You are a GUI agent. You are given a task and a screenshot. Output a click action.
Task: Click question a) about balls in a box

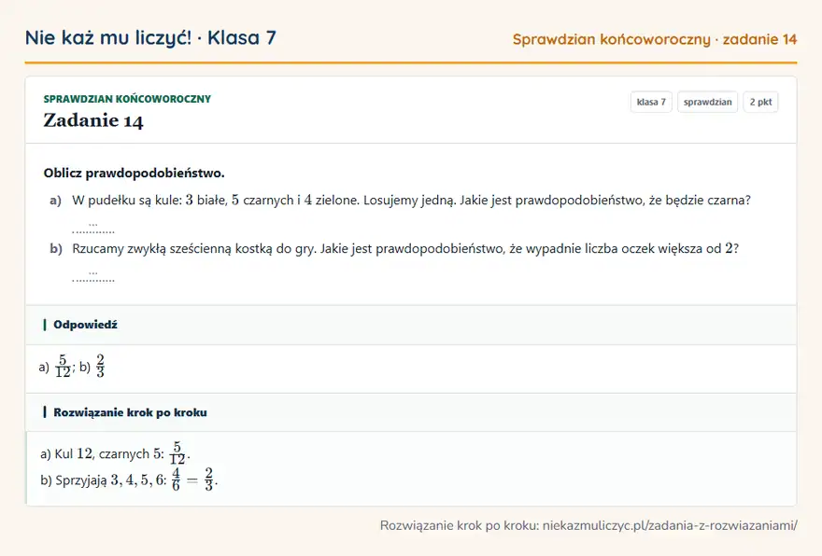411,200
